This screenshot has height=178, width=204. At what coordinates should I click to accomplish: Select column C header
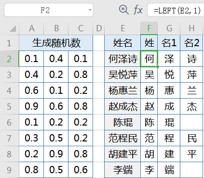81,28
